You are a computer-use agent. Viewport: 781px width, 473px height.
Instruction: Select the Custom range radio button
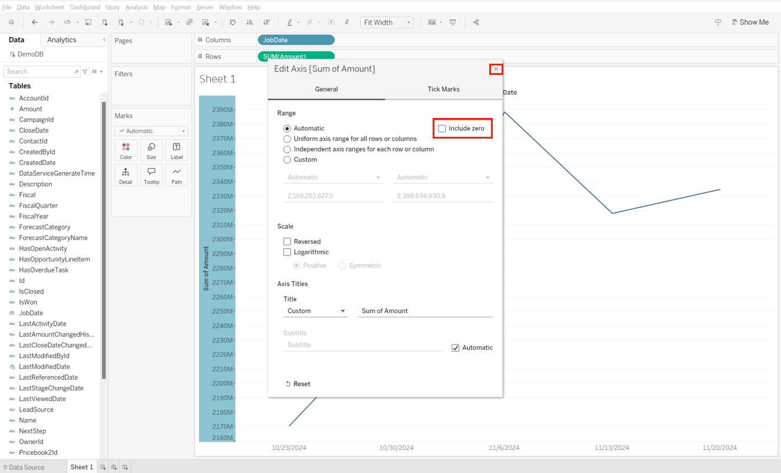(x=287, y=160)
